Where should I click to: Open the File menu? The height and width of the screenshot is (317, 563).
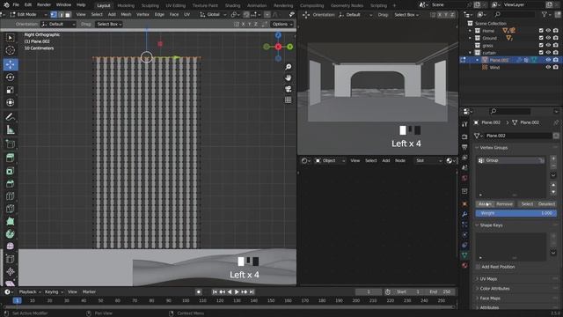[x=16, y=5]
